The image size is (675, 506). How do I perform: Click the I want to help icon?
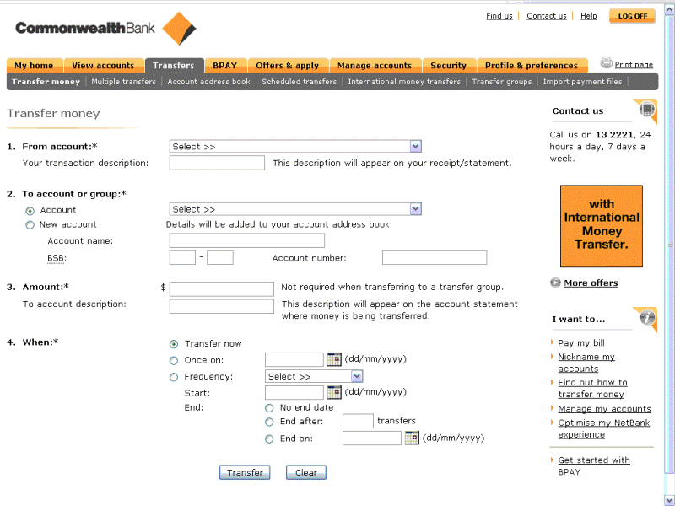pos(646,318)
